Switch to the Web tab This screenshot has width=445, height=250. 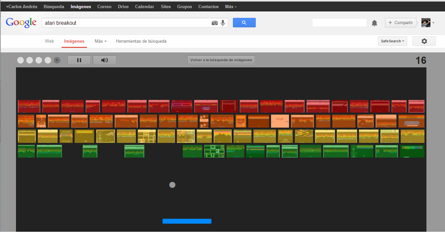point(50,41)
